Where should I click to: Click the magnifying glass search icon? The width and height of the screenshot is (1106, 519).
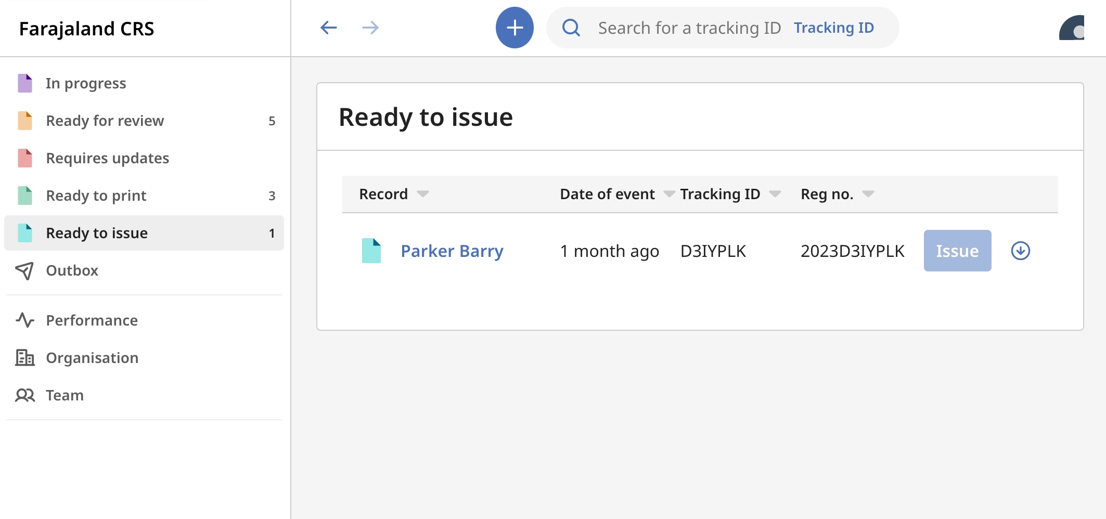pos(571,28)
